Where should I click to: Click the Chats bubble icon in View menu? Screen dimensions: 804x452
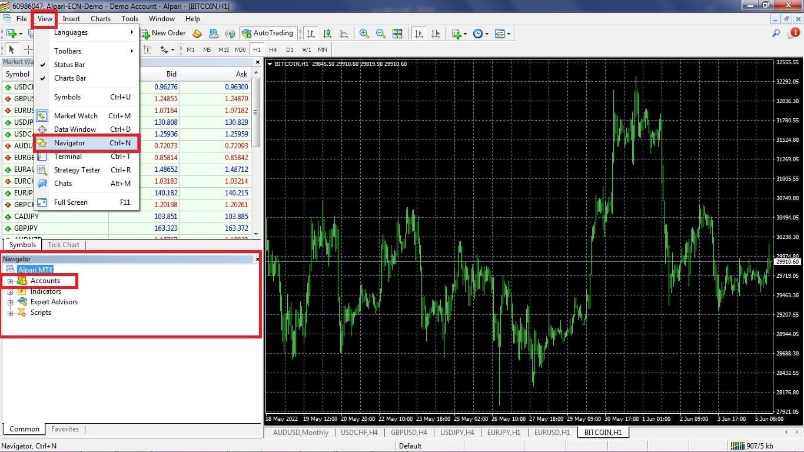tap(42, 184)
